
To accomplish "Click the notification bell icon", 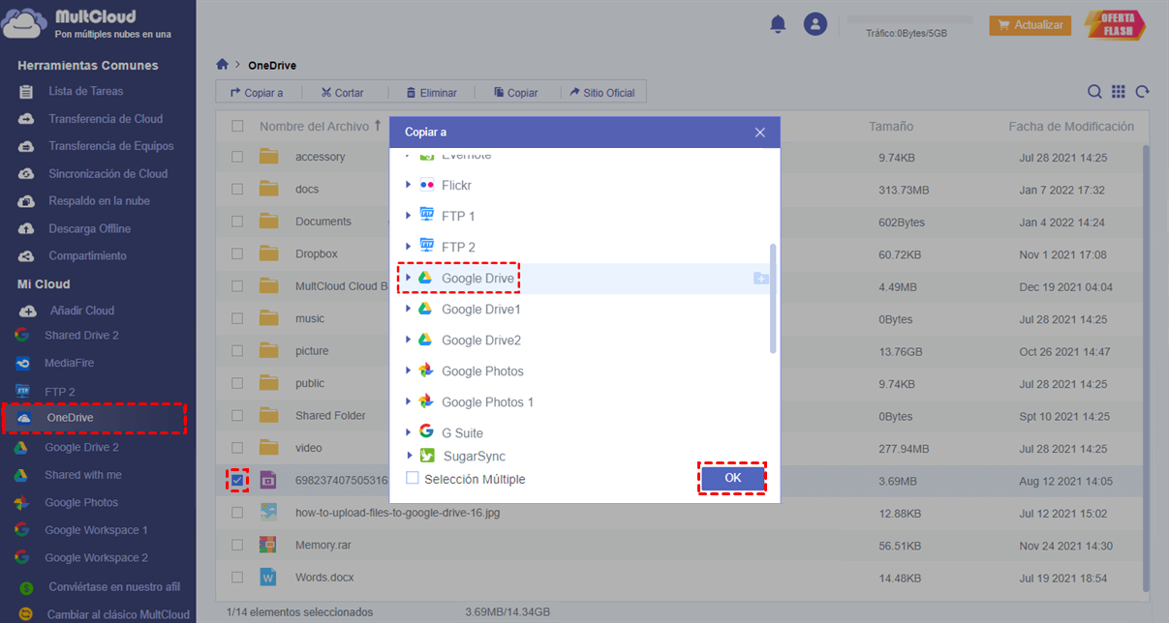I will point(778,24).
